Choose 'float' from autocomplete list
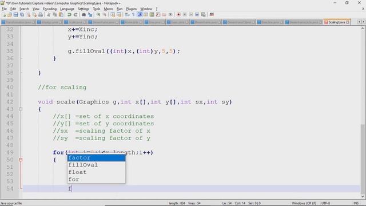Image resolution: width=366 pixels, height=206 pixels. pyautogui.click(x=97, y=172)
